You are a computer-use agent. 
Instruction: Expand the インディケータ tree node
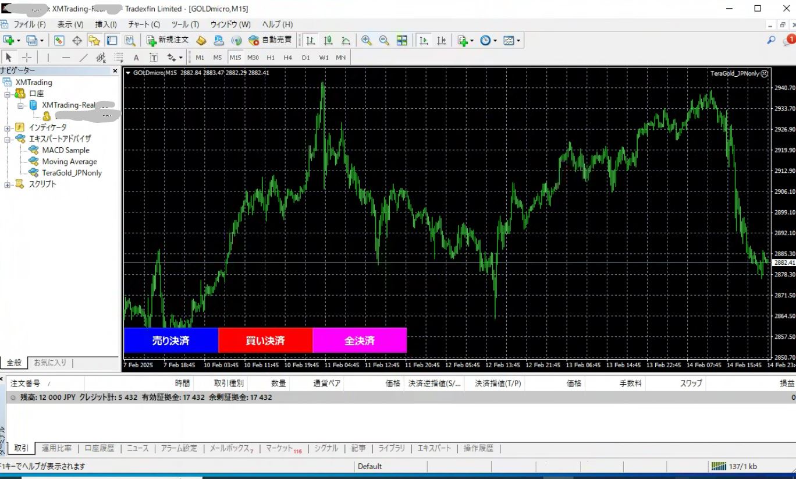coord(7,127)
